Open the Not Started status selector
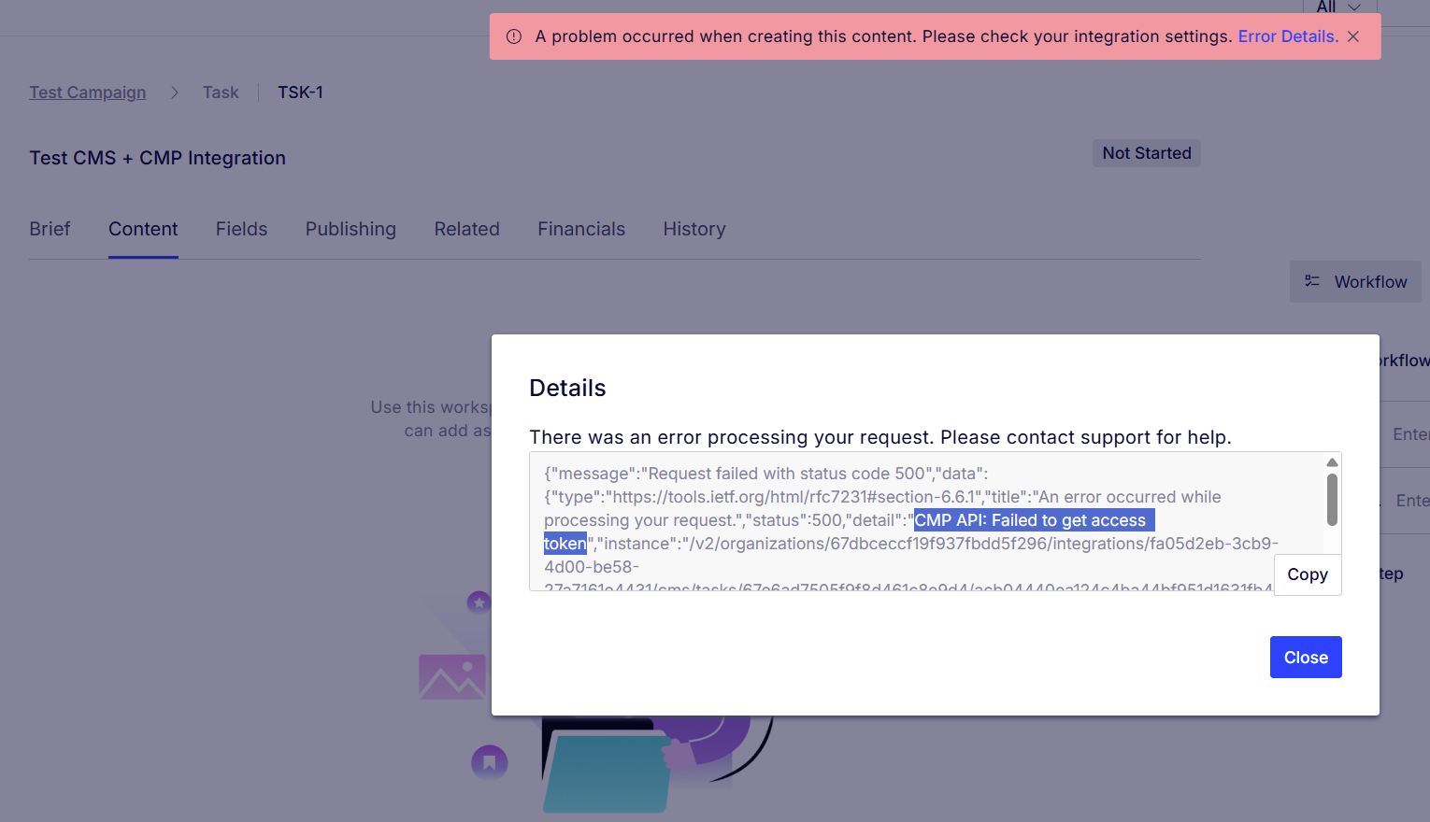This screenshot has height=822, width=1430. (1146, 153)
